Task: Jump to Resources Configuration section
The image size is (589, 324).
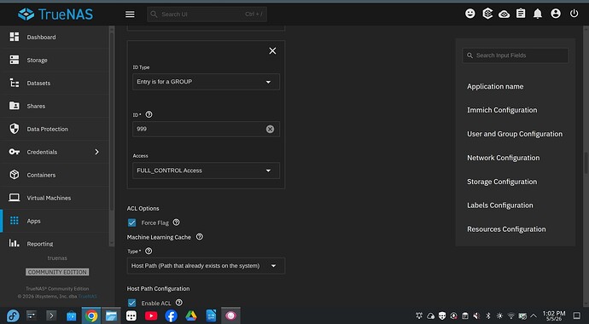Action: pos(506,229)
